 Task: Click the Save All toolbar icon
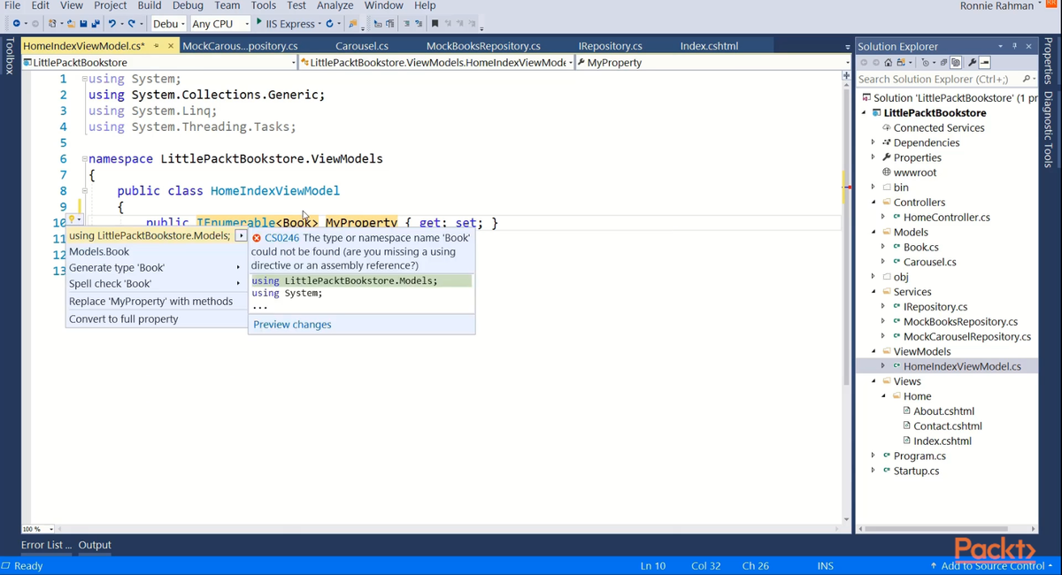click(94, 24)
